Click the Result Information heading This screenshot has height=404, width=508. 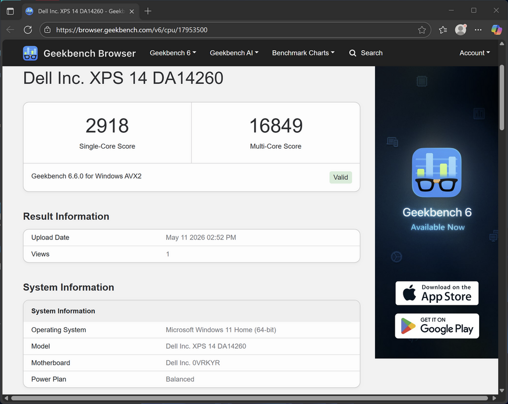click(66, 216)
